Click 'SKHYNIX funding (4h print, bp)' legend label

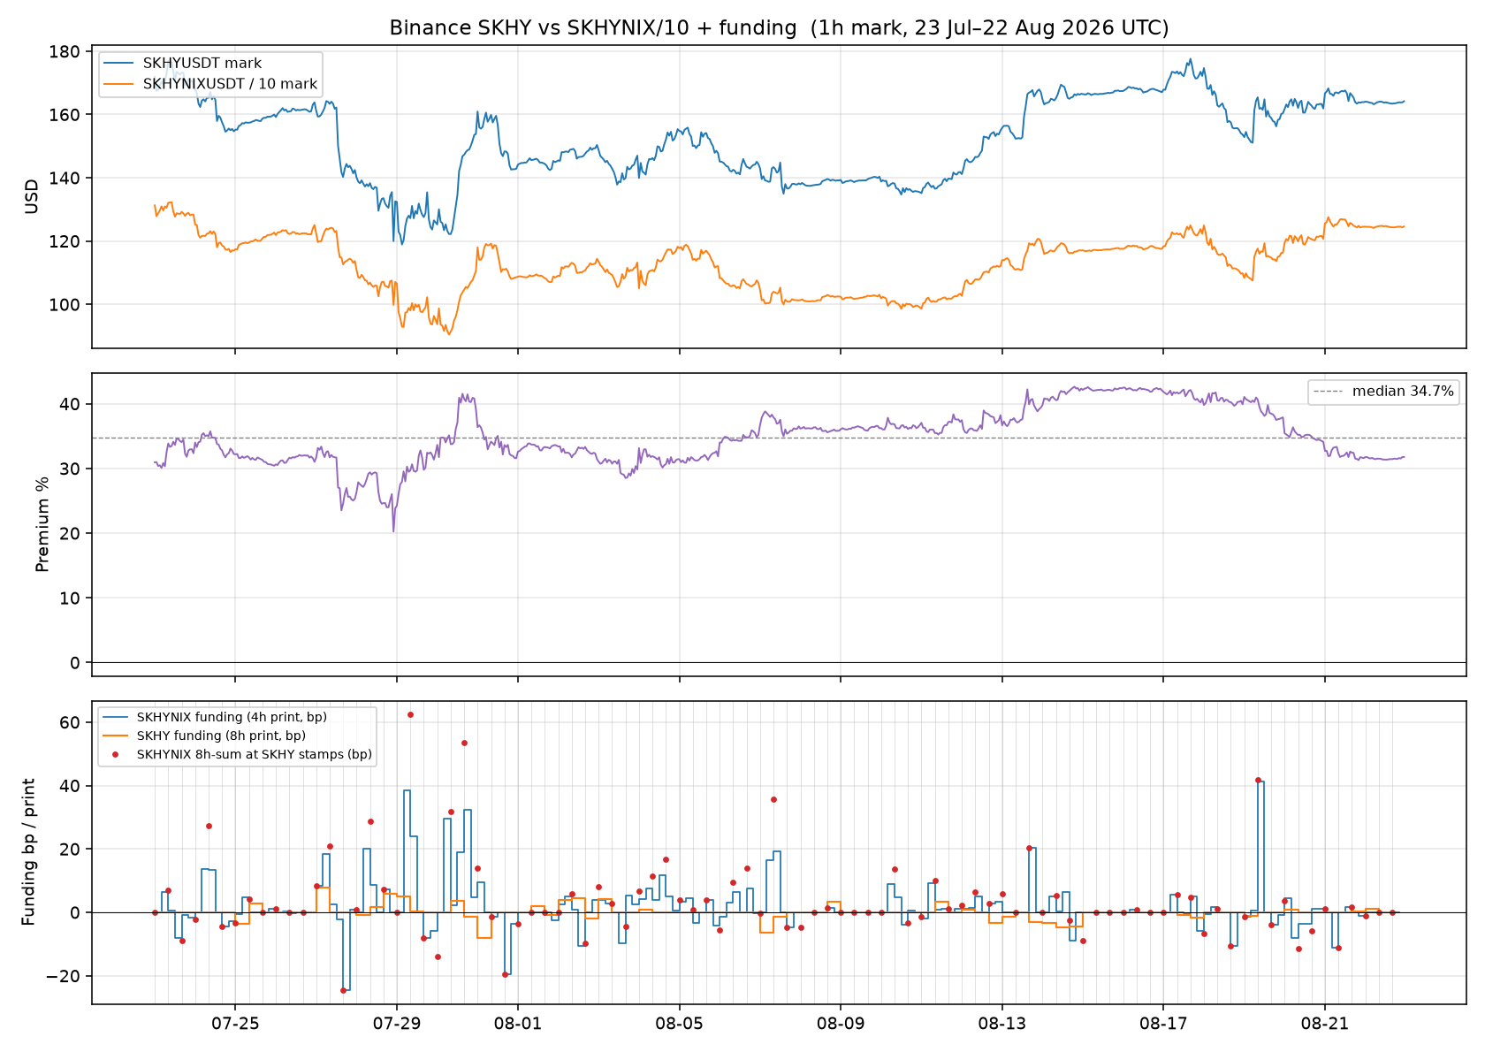pyautogui.click(x=232, y=717)
